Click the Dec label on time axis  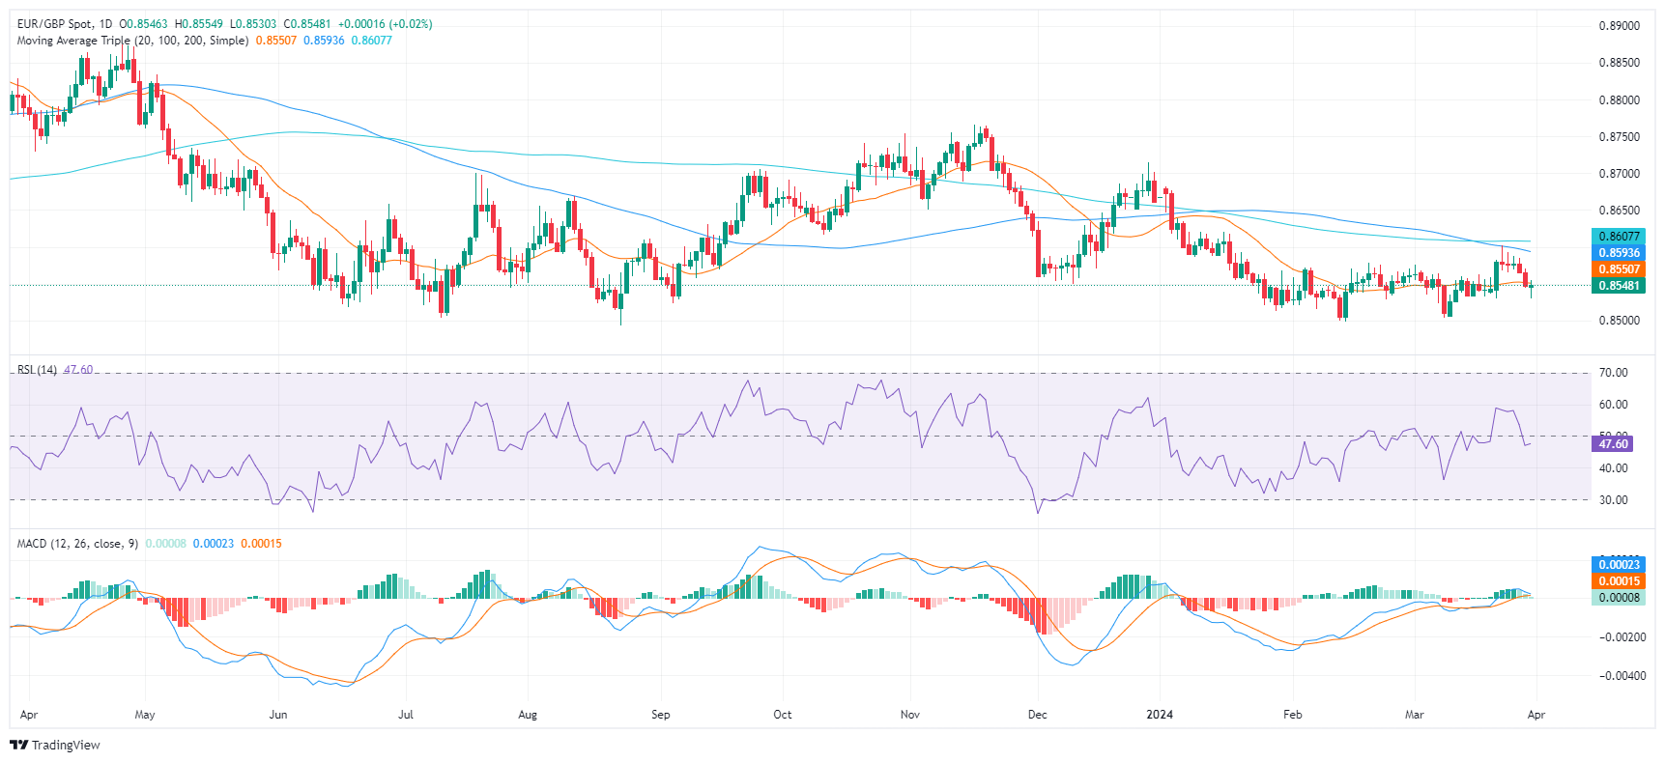pyautogui.click(x=1037, y=715)
